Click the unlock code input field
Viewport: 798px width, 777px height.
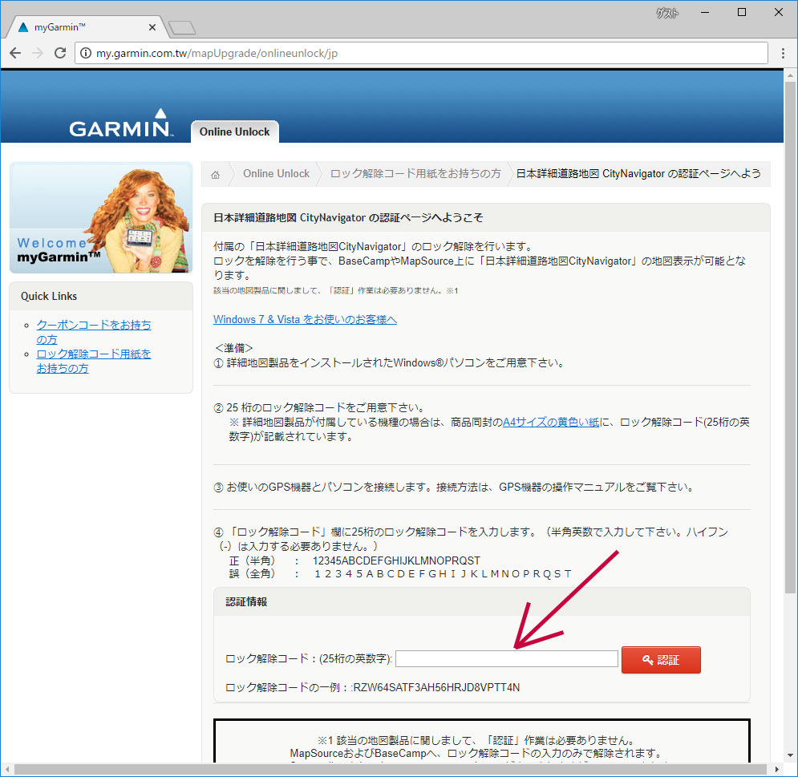[x=506, y=659]
